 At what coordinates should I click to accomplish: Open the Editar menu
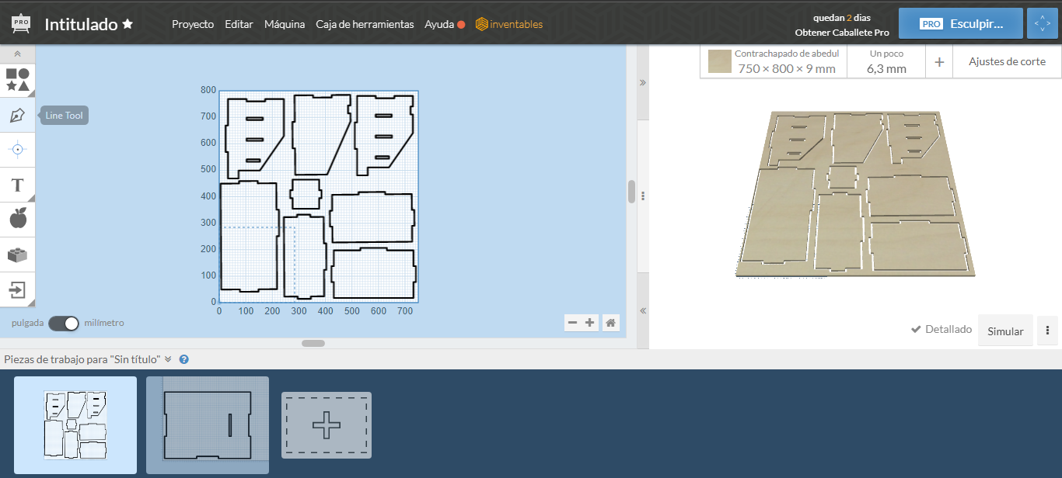[239, 24]
